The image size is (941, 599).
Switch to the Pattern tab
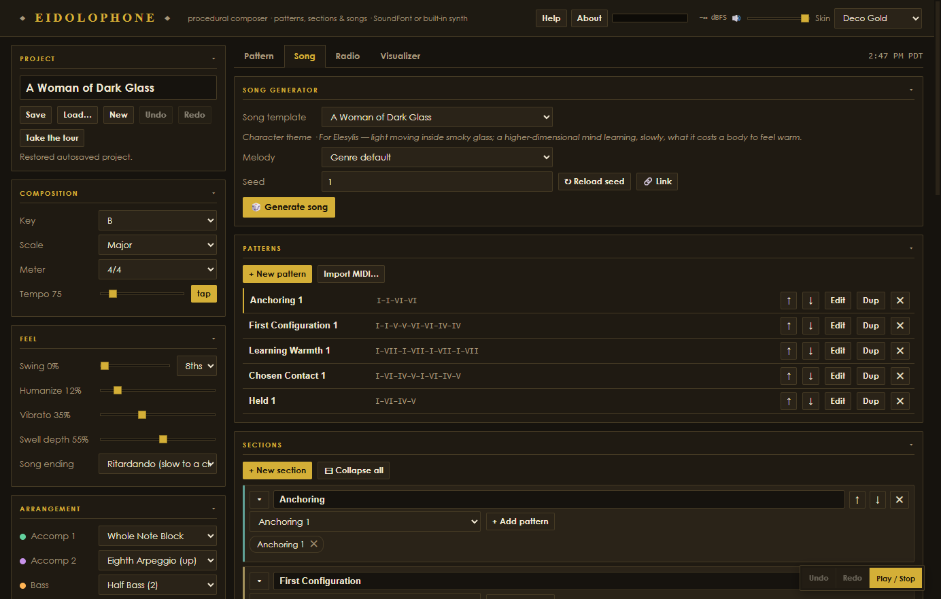pos(259,56)
